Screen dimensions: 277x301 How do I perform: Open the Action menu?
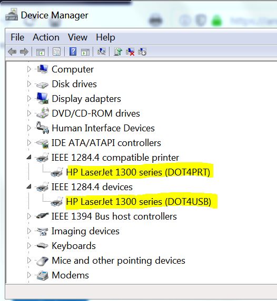tap(46, 37)
